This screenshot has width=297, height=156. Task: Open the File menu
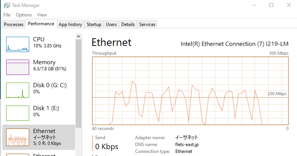coord(7,15)
